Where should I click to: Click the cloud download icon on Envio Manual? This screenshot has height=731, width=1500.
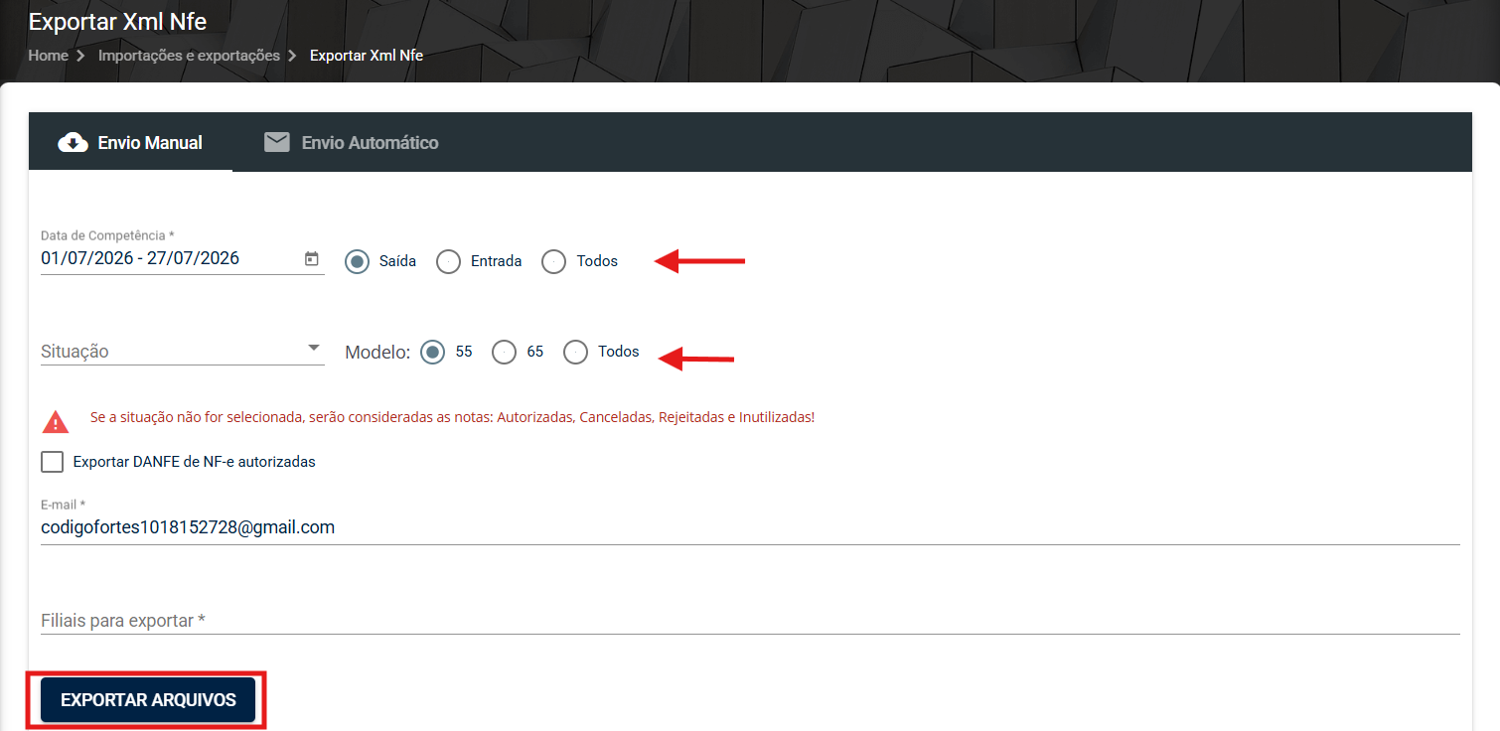pos(73,143)
